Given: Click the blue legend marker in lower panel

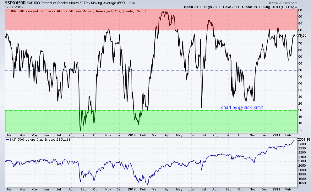Looking at the screenshot, I should coord(7,139).
